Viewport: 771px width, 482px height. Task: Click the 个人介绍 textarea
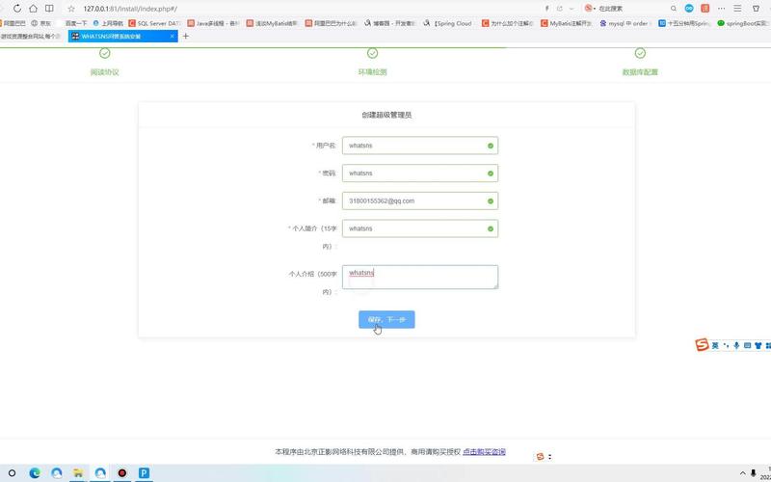(419, 277)
